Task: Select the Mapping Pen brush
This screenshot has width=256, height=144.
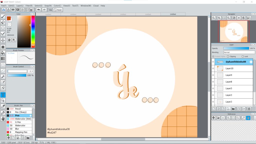Action: (x=19, y=132)
